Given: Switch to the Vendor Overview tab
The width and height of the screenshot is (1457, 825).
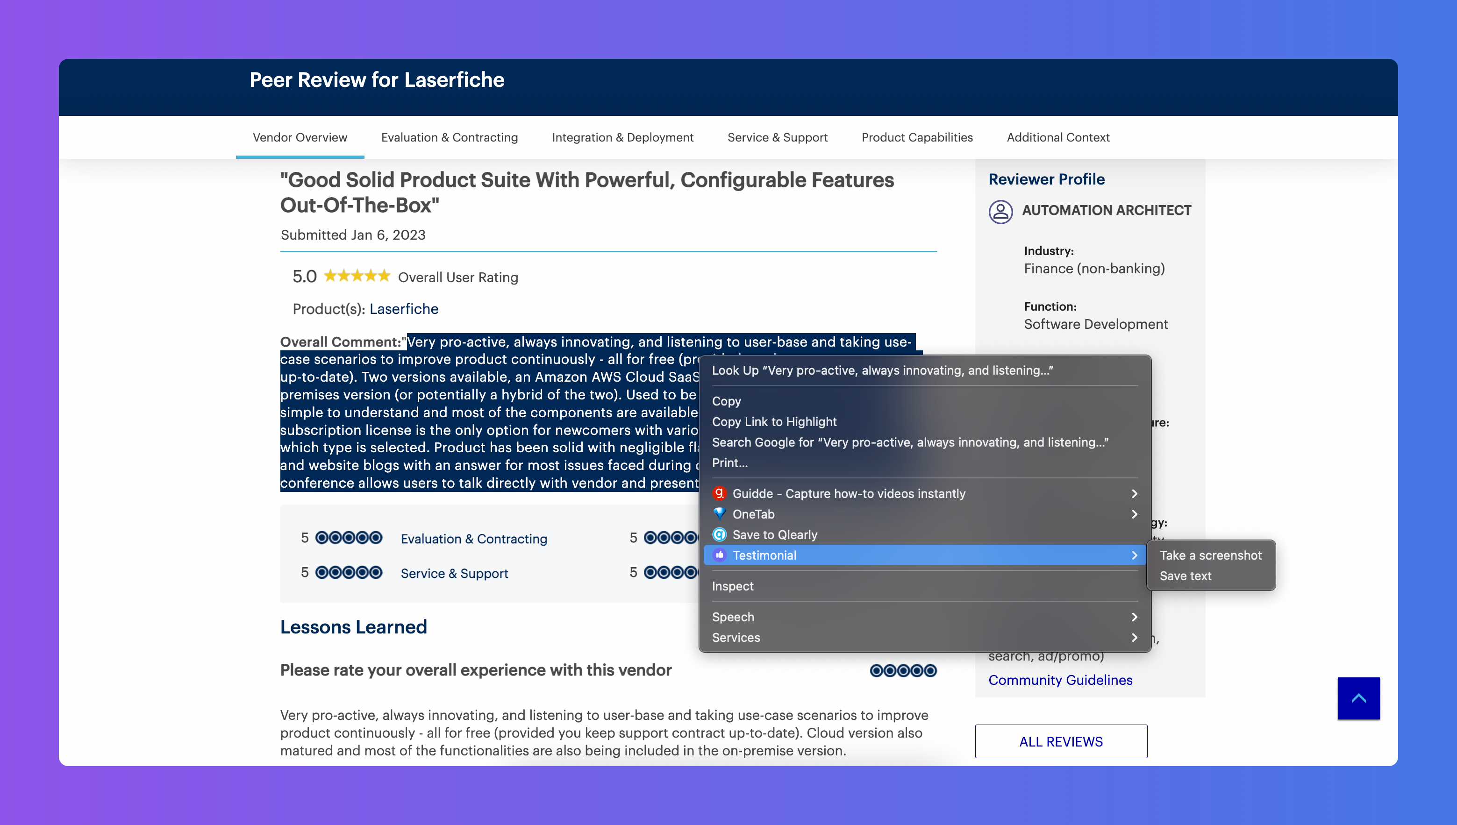Looking at the screenshot, I should coord(300,137).
